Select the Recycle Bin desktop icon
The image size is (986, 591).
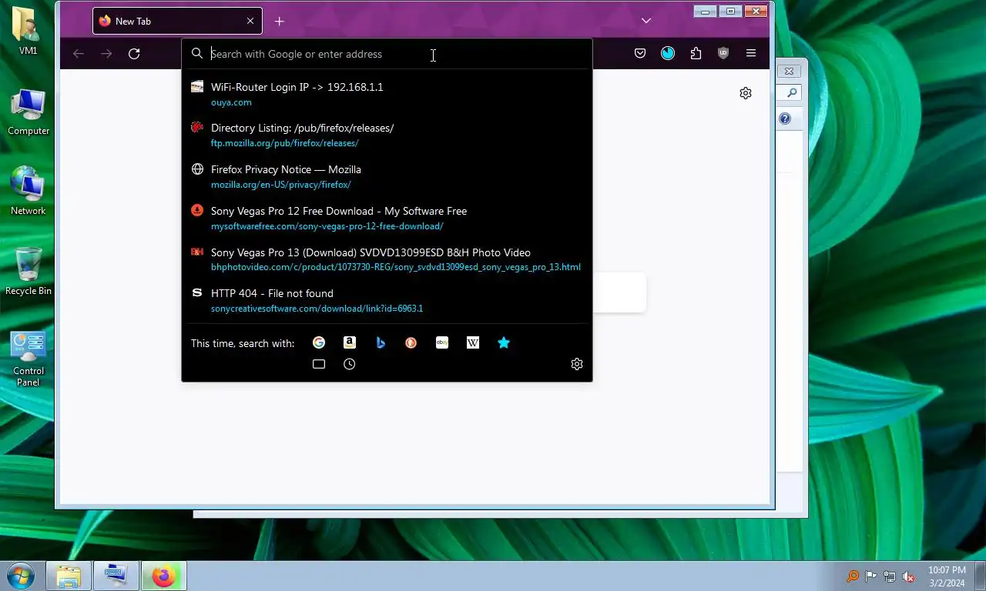29,272
